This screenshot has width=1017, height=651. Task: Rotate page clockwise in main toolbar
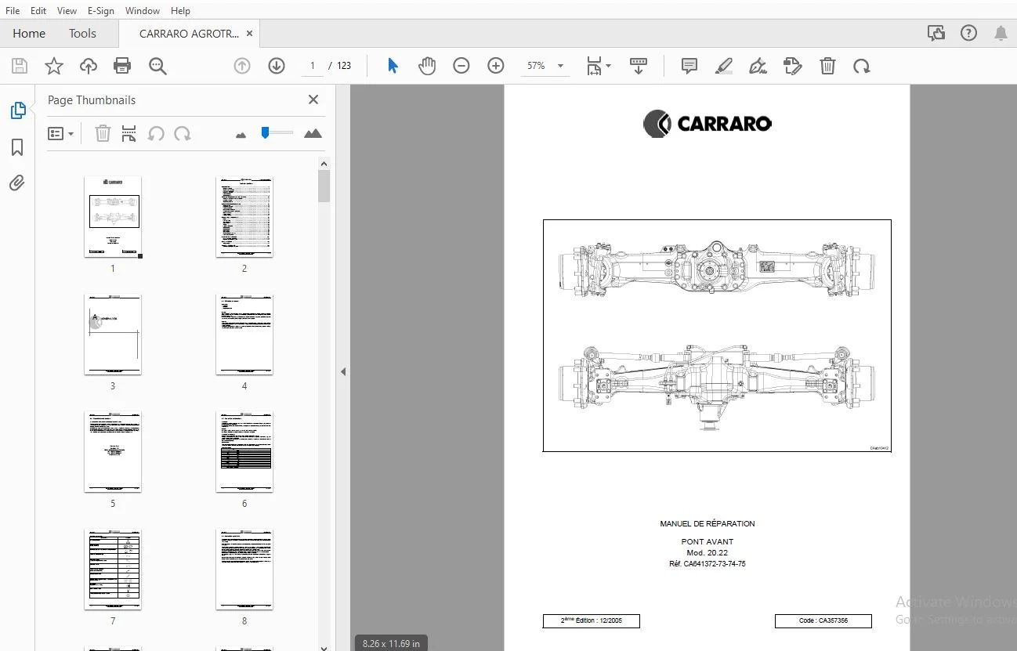pos(862,67)
